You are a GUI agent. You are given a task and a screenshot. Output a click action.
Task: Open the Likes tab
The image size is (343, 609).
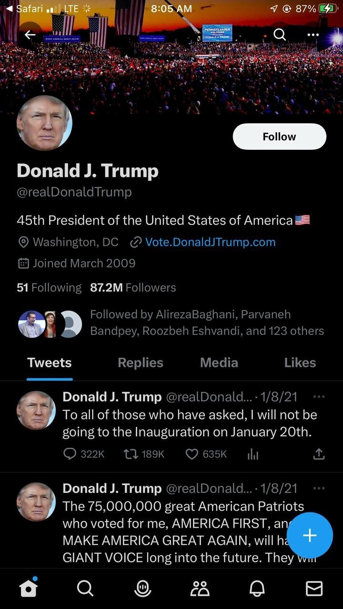tap(300, 363)
